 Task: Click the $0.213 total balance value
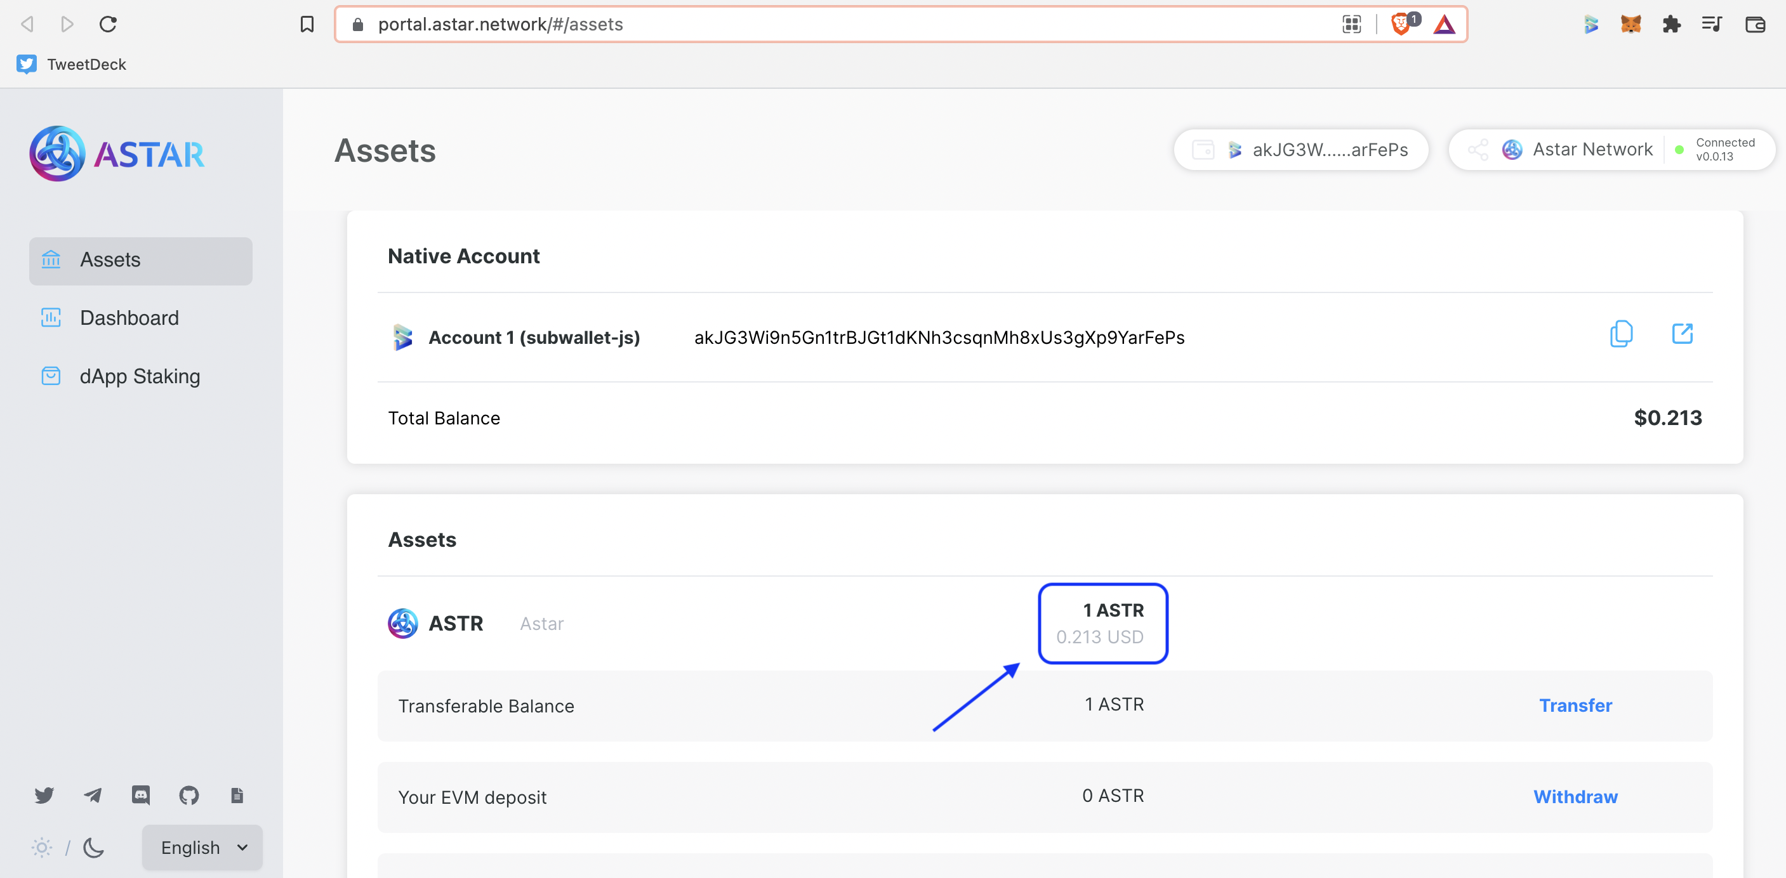pos(1667,418)
